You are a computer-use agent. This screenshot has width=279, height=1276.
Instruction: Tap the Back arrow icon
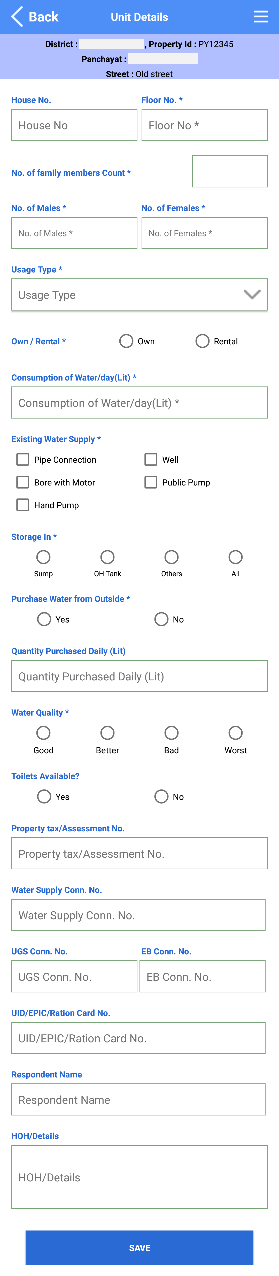coord(17,17)
